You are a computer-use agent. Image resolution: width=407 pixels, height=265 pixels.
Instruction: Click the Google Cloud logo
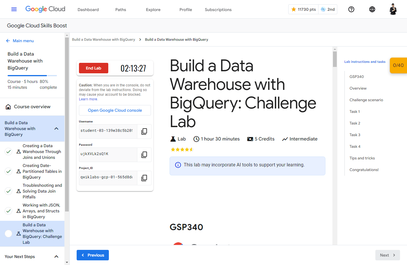tap(45, 9)
